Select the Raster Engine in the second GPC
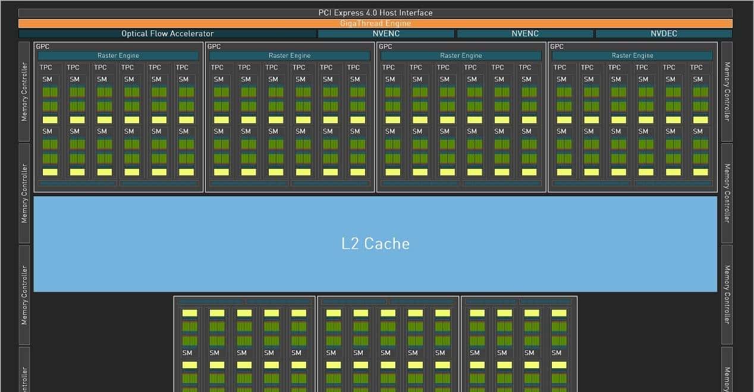Image resolution: width=754 pixels, height=392 pixels. point(290,56)
